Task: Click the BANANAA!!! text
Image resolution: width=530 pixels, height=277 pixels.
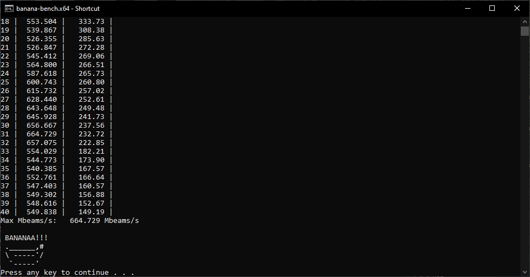Action: pos(27,238)
